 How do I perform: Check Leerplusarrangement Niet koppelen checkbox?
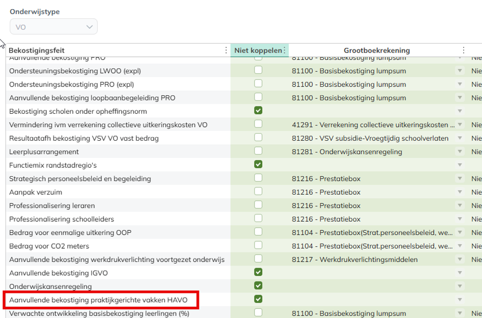[x=258, y=151]
